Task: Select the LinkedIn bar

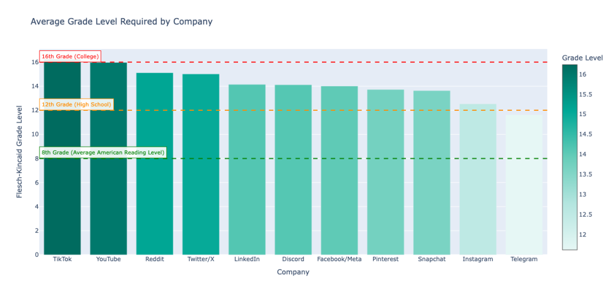Action: tap(247, 180)
